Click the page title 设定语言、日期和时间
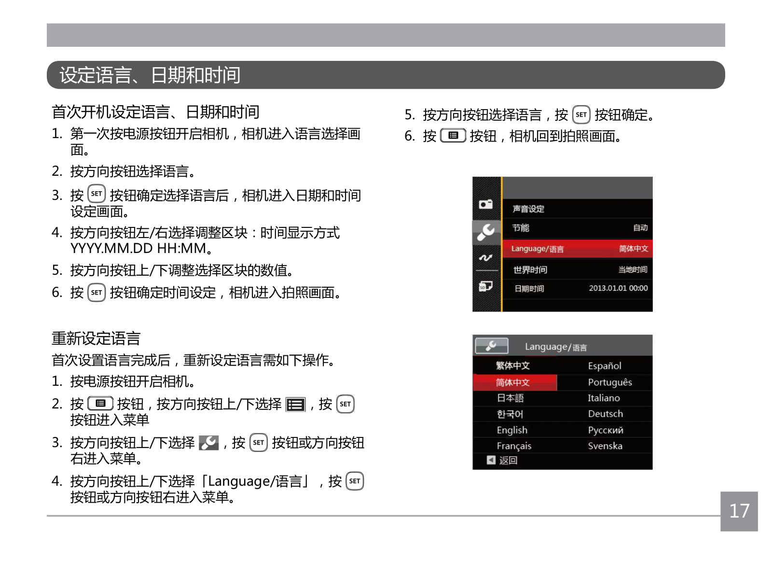Image resolution: width=772 pixels, height=562 pixels. [x=150, y=75]
